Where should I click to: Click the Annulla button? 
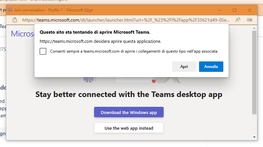[211, 67]
